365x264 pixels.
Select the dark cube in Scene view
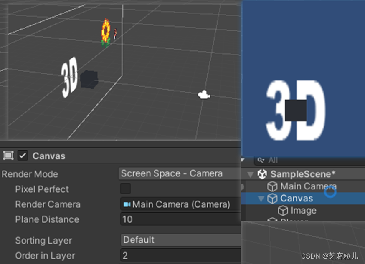point(89,80)
